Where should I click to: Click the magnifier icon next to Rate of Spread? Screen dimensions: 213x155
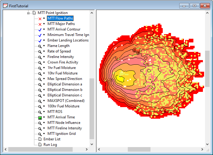40,52
